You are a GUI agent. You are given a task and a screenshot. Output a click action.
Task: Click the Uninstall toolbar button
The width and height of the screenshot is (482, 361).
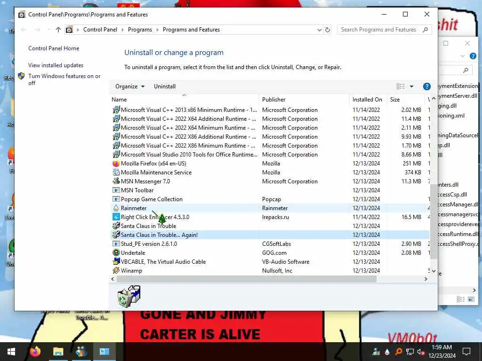(x=165, y=86)
